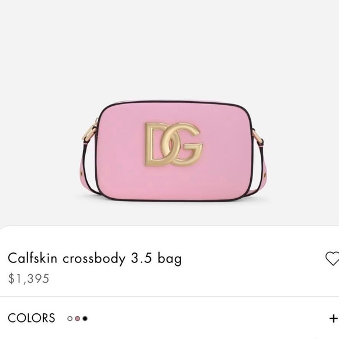Click the bag's right strap ring hardware

pos(258,136)
